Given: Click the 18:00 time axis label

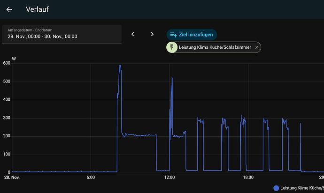Looking at the screenshot, I should coord(248,178).
